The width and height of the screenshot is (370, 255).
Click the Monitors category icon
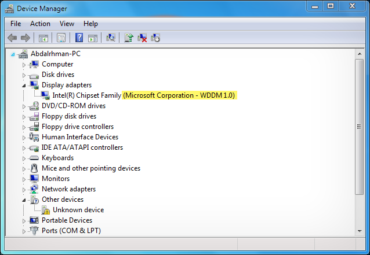coord(34,179)
